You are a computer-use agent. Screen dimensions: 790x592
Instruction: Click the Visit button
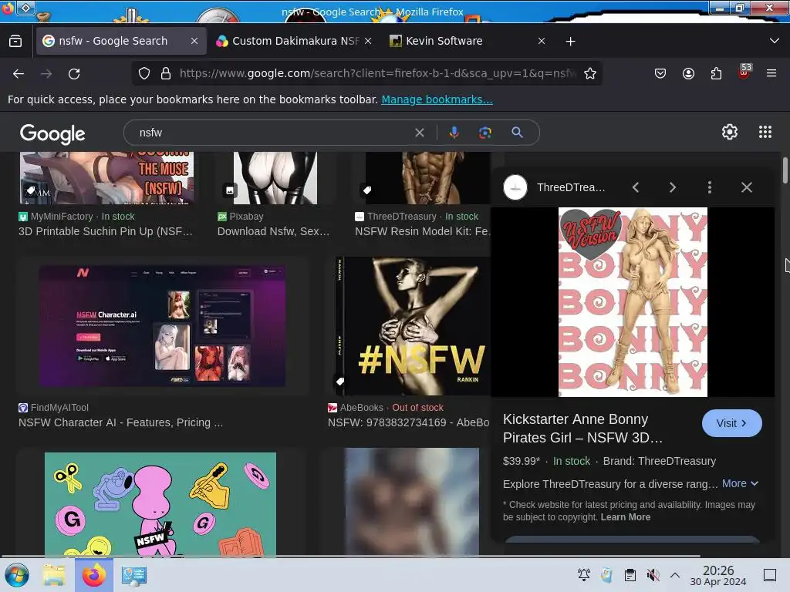[731, 423]
